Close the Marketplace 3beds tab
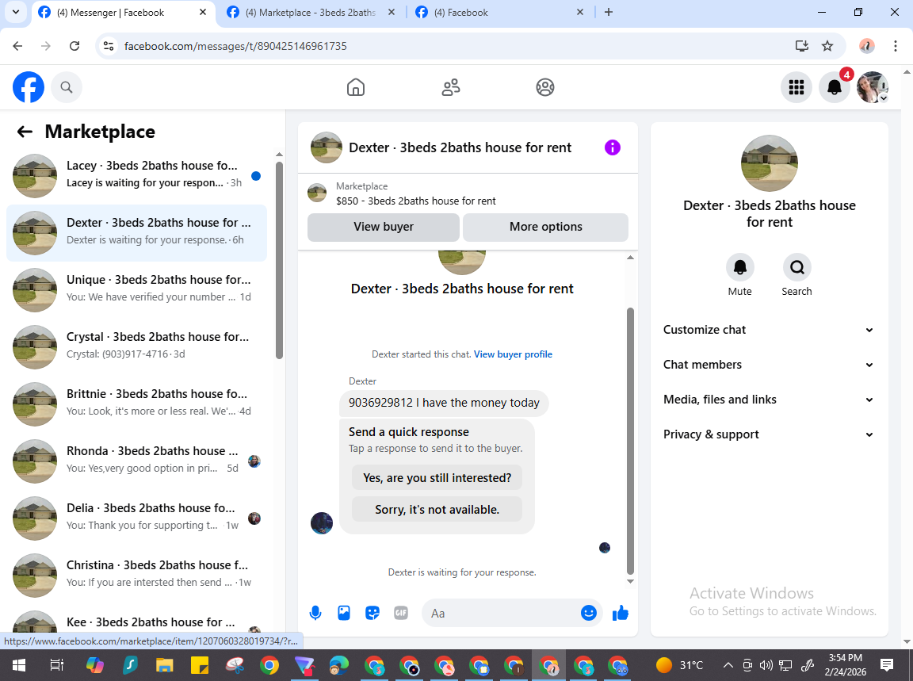913x681 pixels. [x=392, y=12]
